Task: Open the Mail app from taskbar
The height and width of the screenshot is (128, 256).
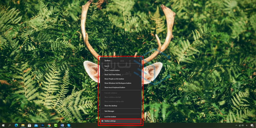Action: [x=36, y=125]
